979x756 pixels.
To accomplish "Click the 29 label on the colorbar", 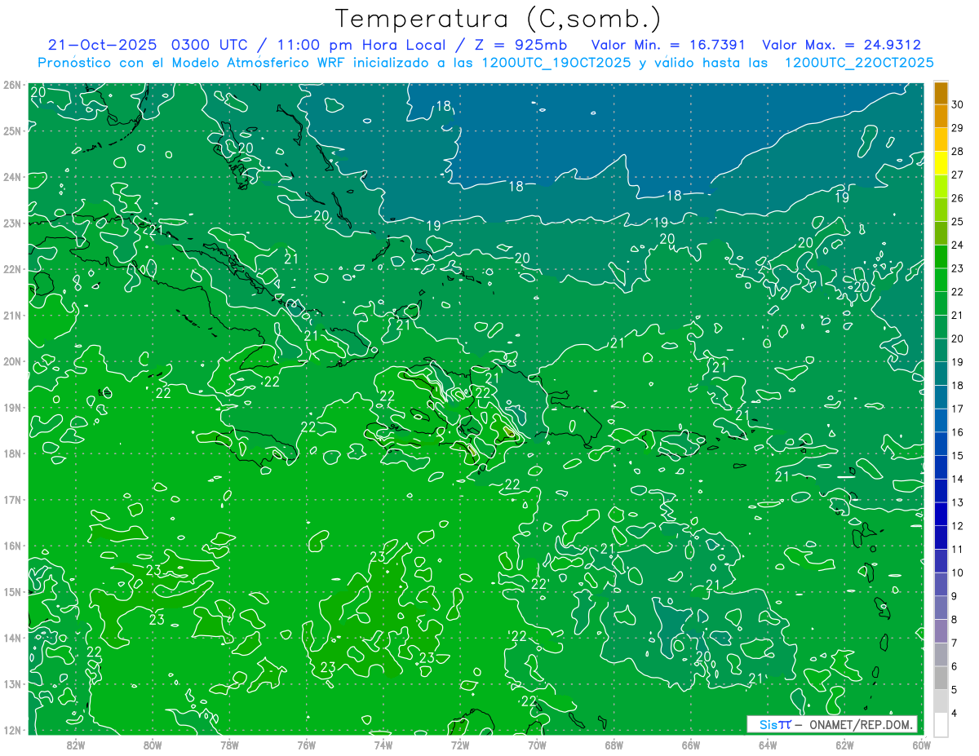I will (957, 128).
